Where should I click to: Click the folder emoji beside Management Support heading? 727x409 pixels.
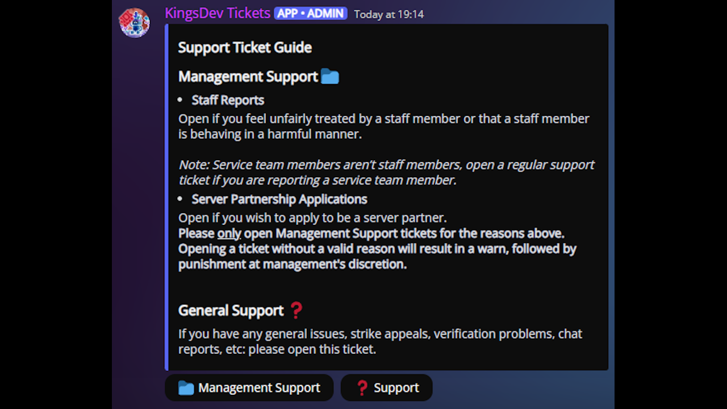click(x=330, y=76)
